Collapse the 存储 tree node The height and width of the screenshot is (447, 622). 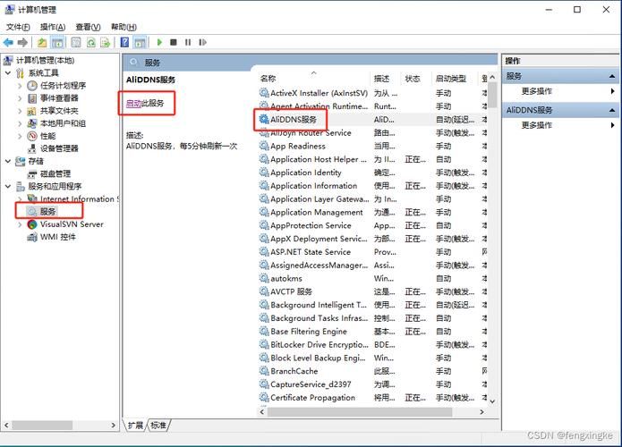(8, 161)
